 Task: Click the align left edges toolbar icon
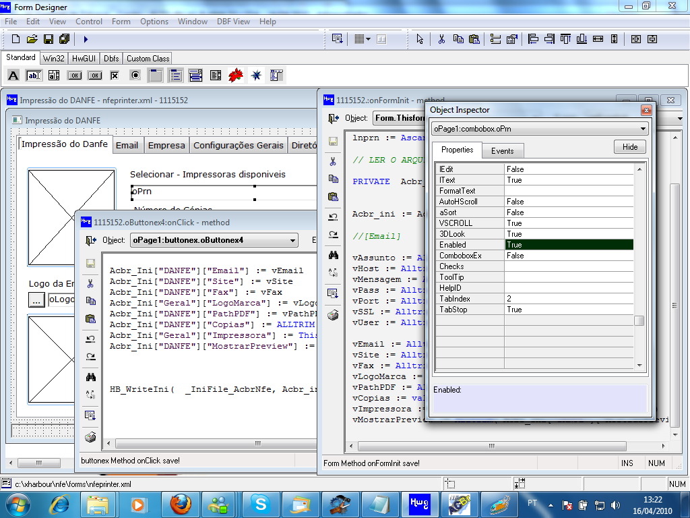533,39
